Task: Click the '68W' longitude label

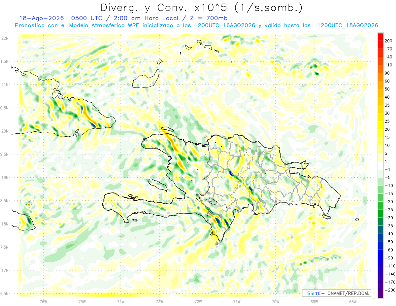Action: [353, 302]
